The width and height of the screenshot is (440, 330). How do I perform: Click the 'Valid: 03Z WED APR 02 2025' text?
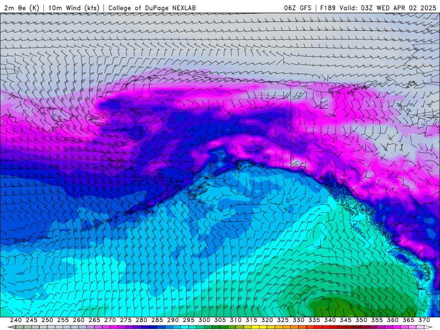(x=388, y=8)
